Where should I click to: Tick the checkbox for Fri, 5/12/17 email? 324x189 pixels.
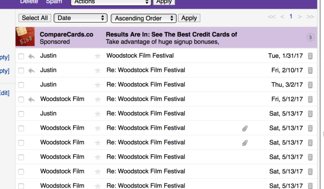point(21,100)
